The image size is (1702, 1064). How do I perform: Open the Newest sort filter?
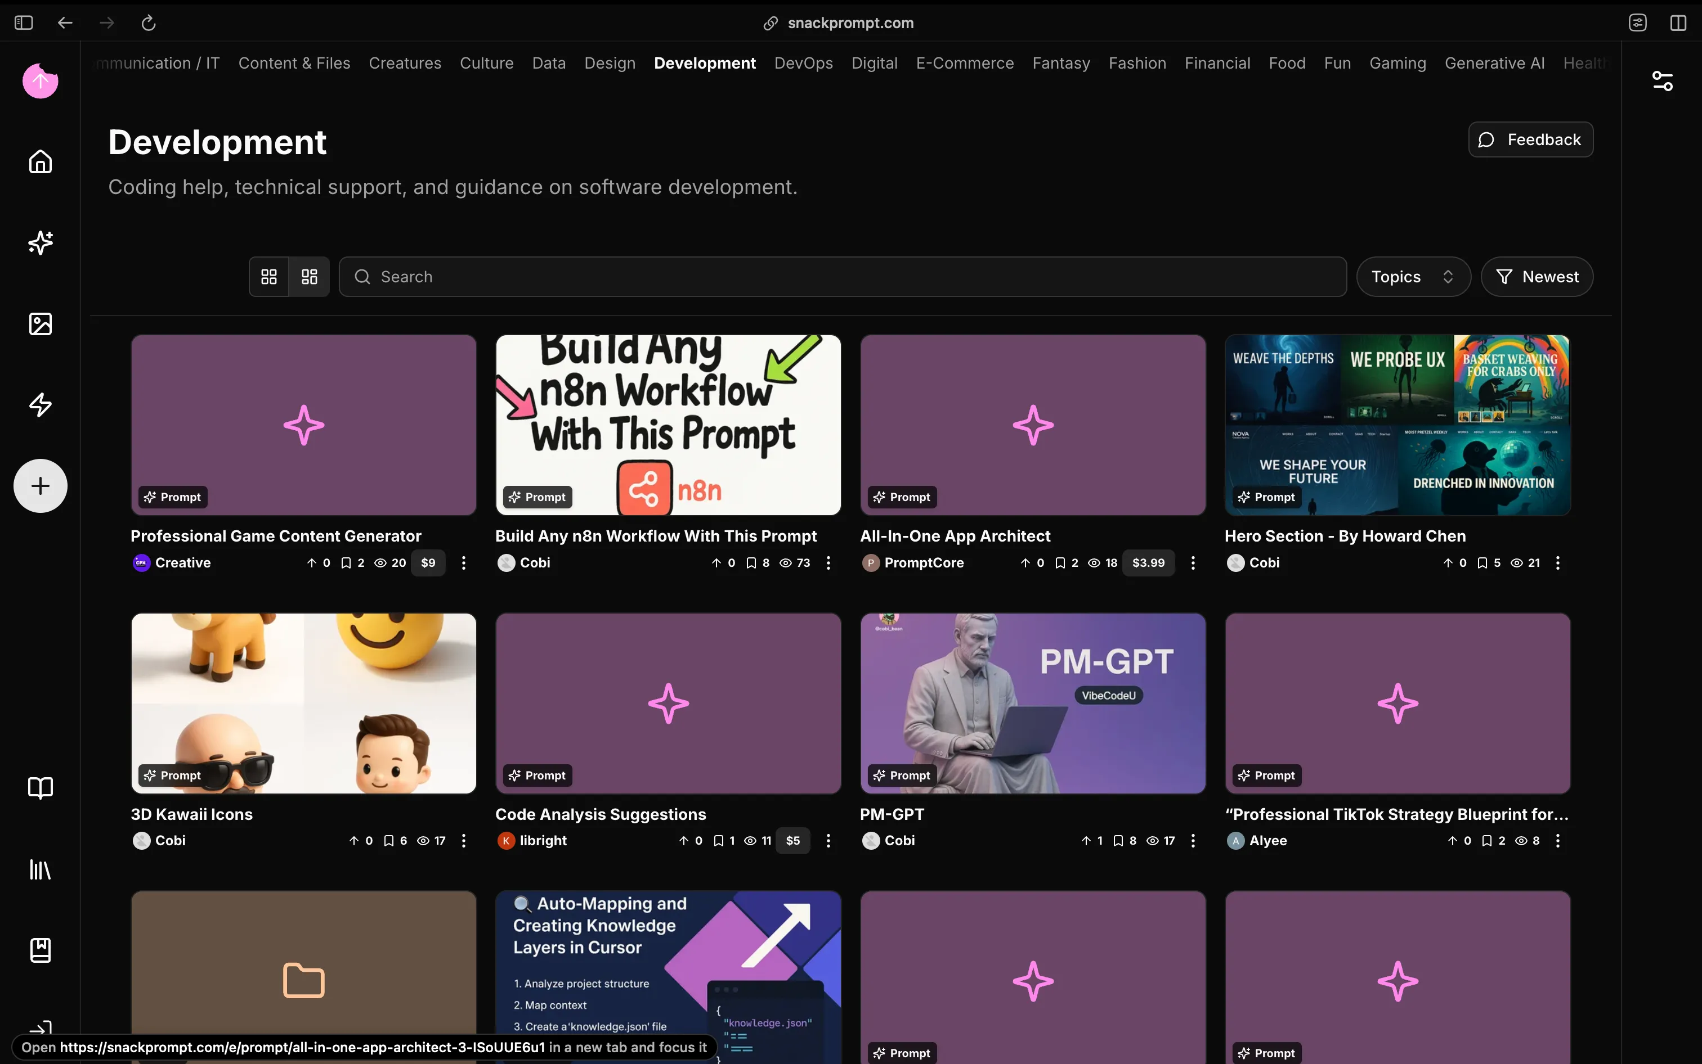(x=1537, y=277)
